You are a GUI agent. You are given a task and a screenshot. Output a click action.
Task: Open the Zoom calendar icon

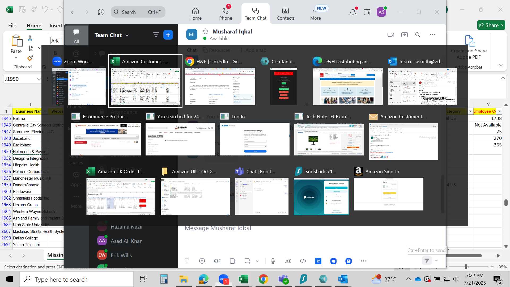pyautogui.click(x=367, y=12)
